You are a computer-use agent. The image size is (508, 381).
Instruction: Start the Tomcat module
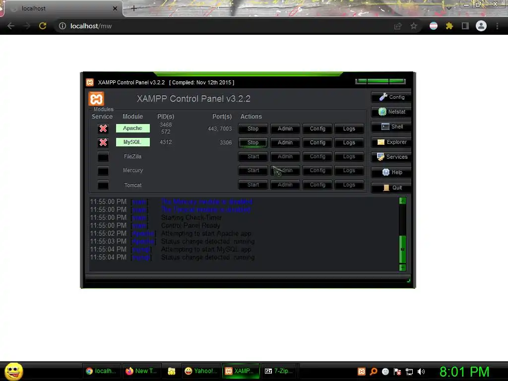(253, 185)
